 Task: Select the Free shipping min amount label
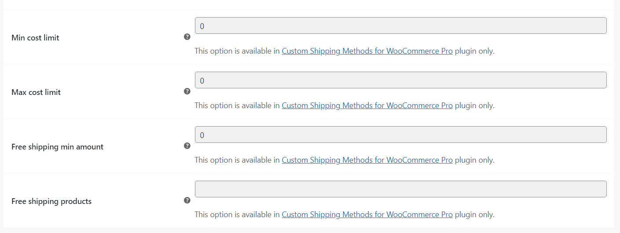57,147
